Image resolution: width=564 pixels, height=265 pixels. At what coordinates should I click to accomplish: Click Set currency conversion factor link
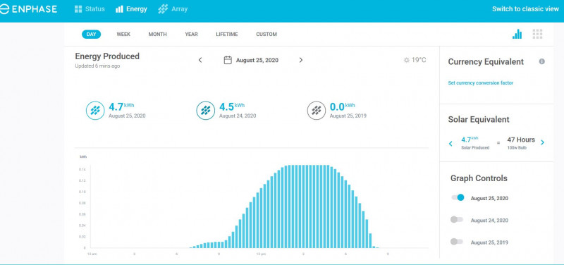coord(481,83)
